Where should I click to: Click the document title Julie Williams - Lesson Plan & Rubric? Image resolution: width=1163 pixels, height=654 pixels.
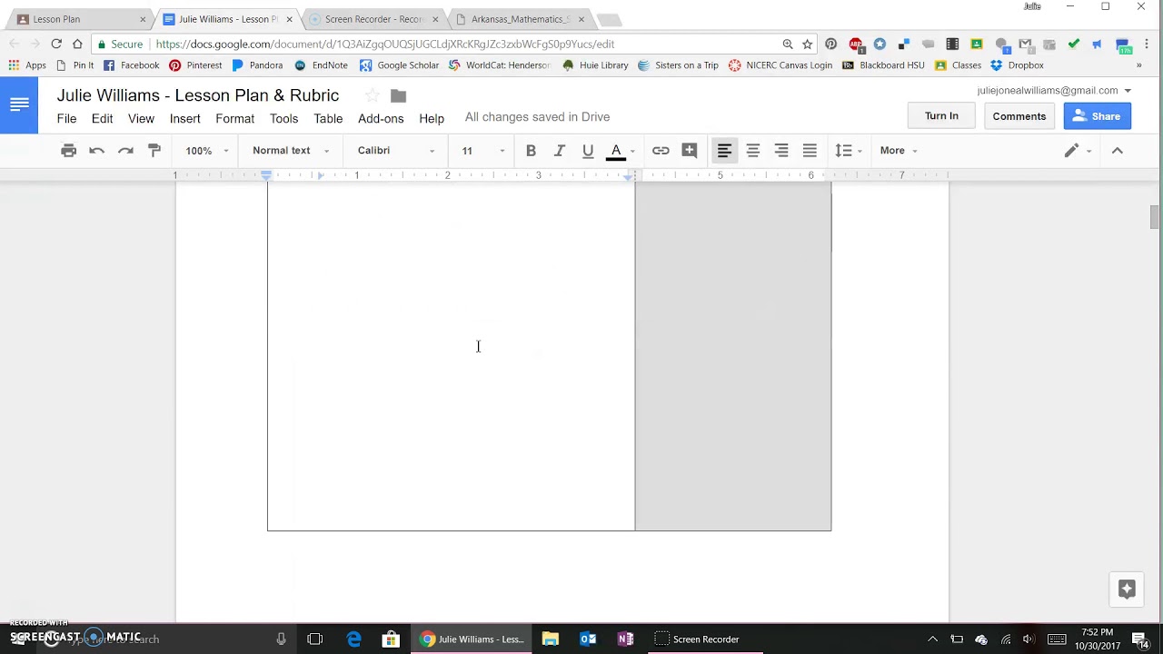(198, 95)
